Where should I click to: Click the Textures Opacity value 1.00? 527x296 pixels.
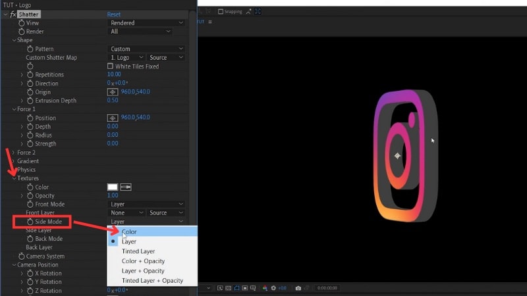pos(113,195)
